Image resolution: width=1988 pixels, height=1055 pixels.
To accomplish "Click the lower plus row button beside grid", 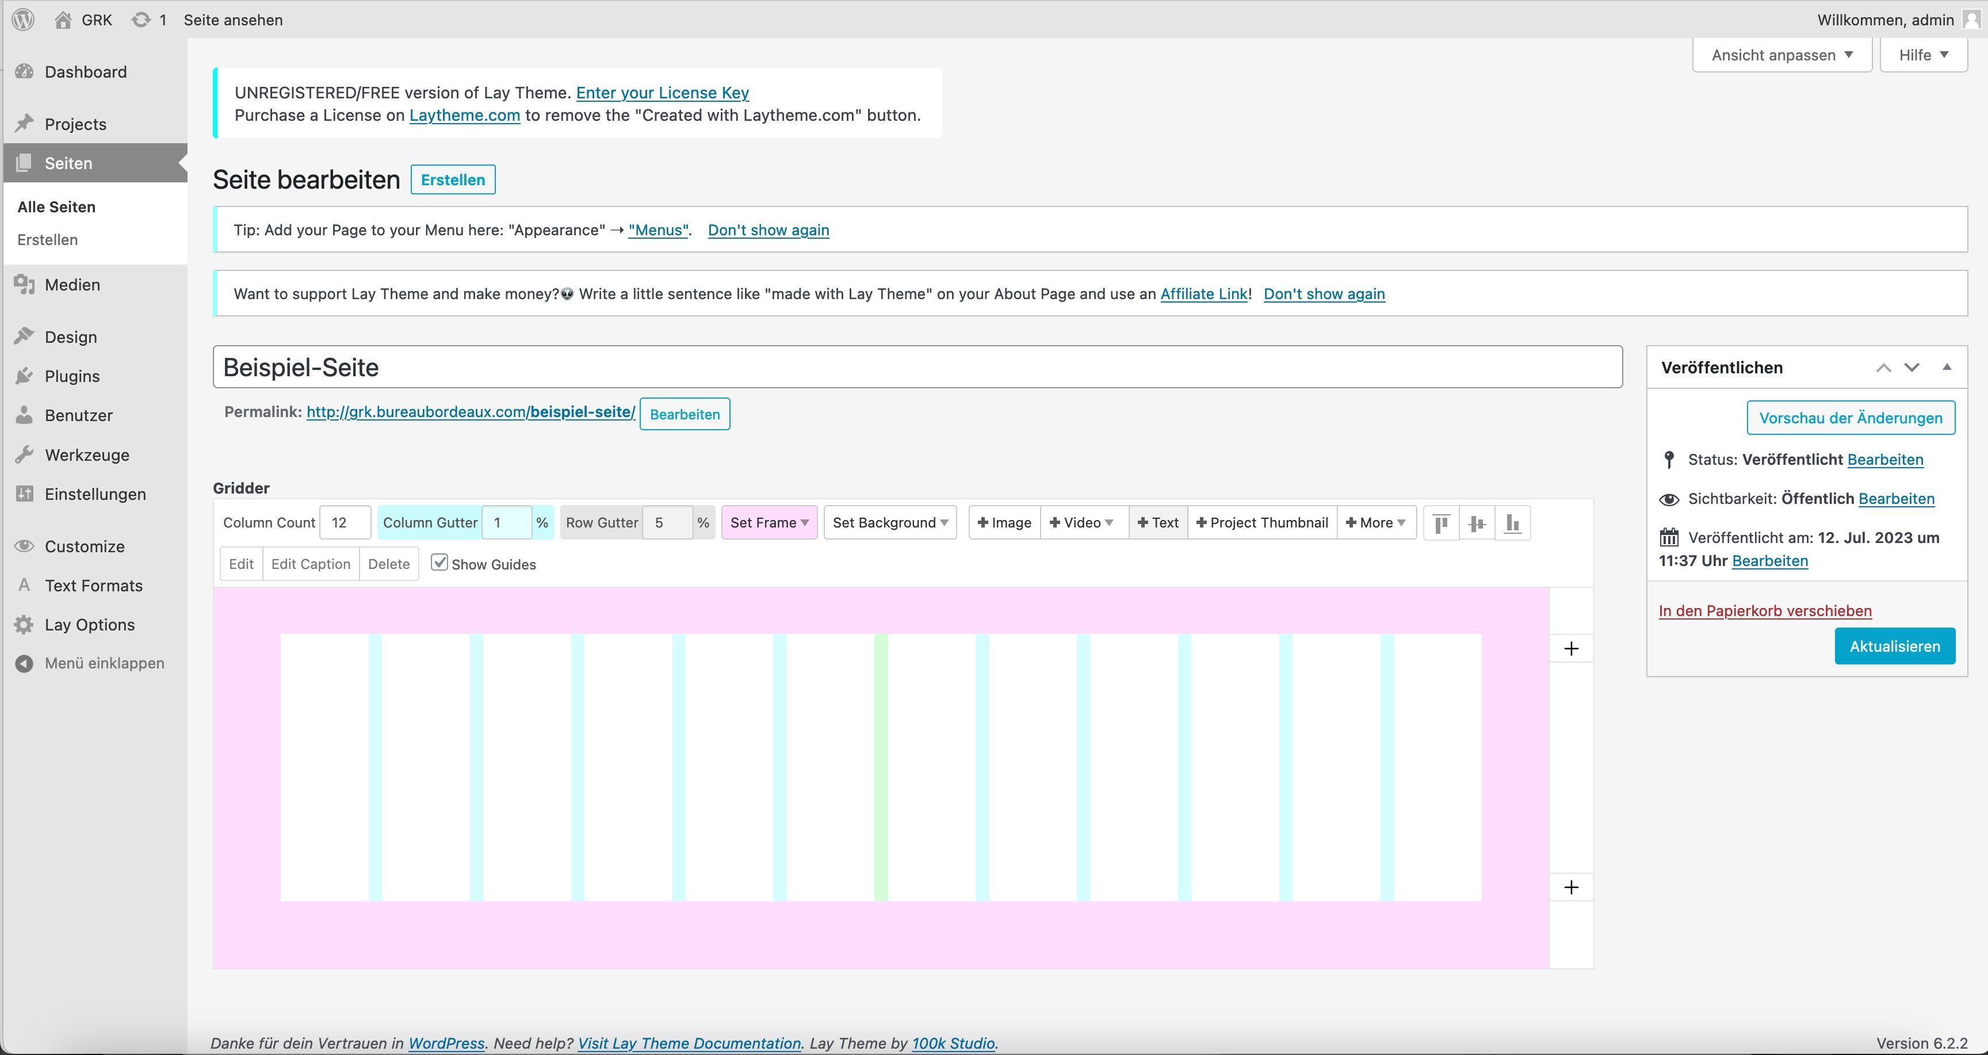I will pos(1572,888).
